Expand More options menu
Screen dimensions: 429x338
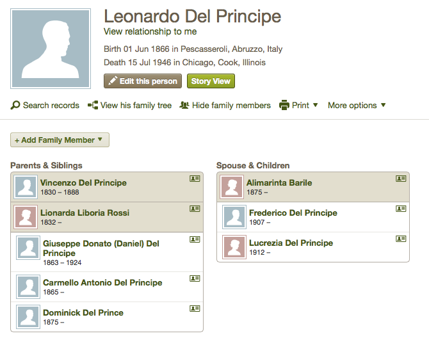click(357, 105)
